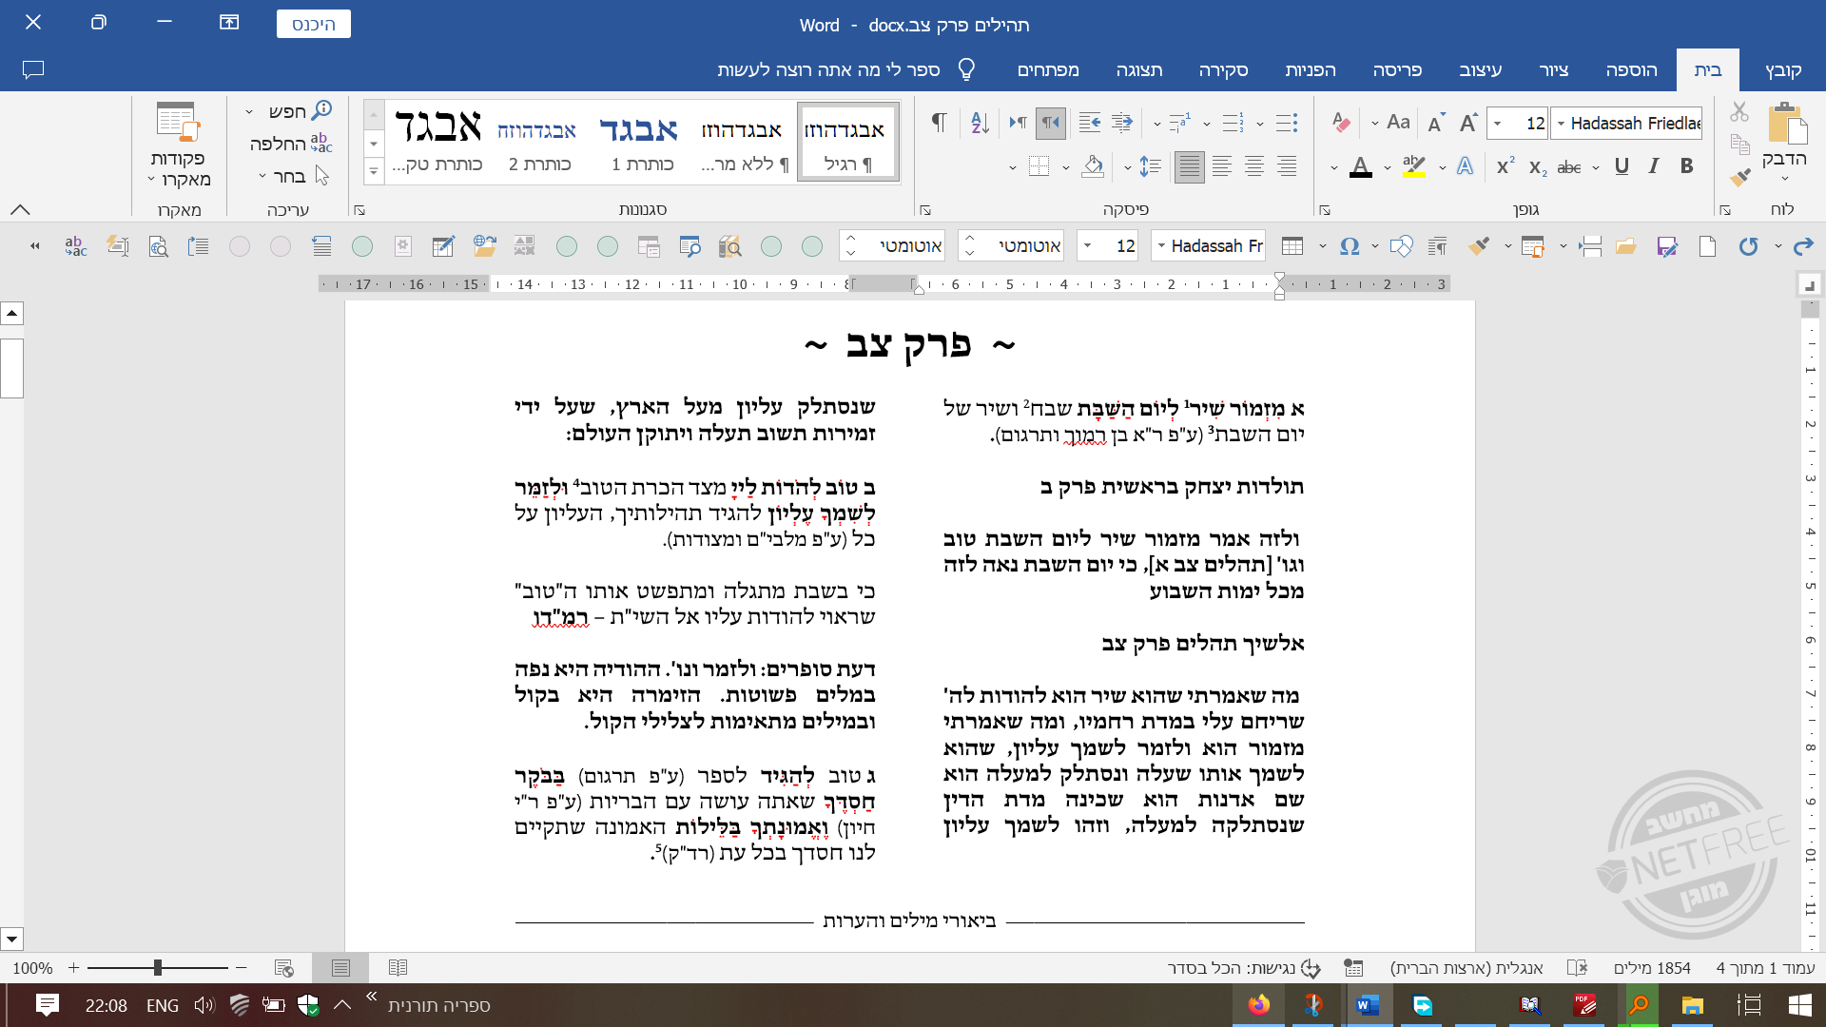Viewport: 1826px width, 1027px height.
Task: Open text effects outlined A icon
Action: (x=1465, y=166)
